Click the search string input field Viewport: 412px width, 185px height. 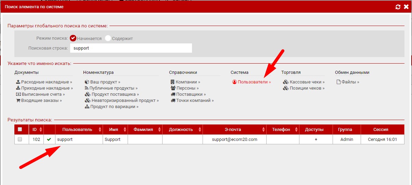click(x=131, y=48)
